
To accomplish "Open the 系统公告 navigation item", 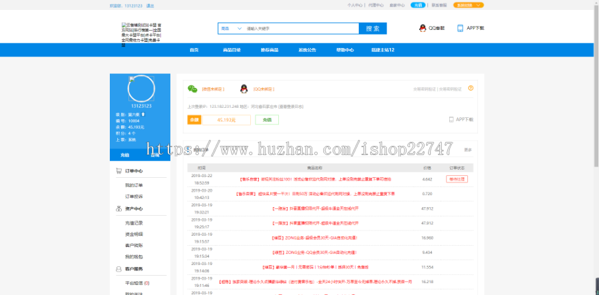I will (307, 50).
